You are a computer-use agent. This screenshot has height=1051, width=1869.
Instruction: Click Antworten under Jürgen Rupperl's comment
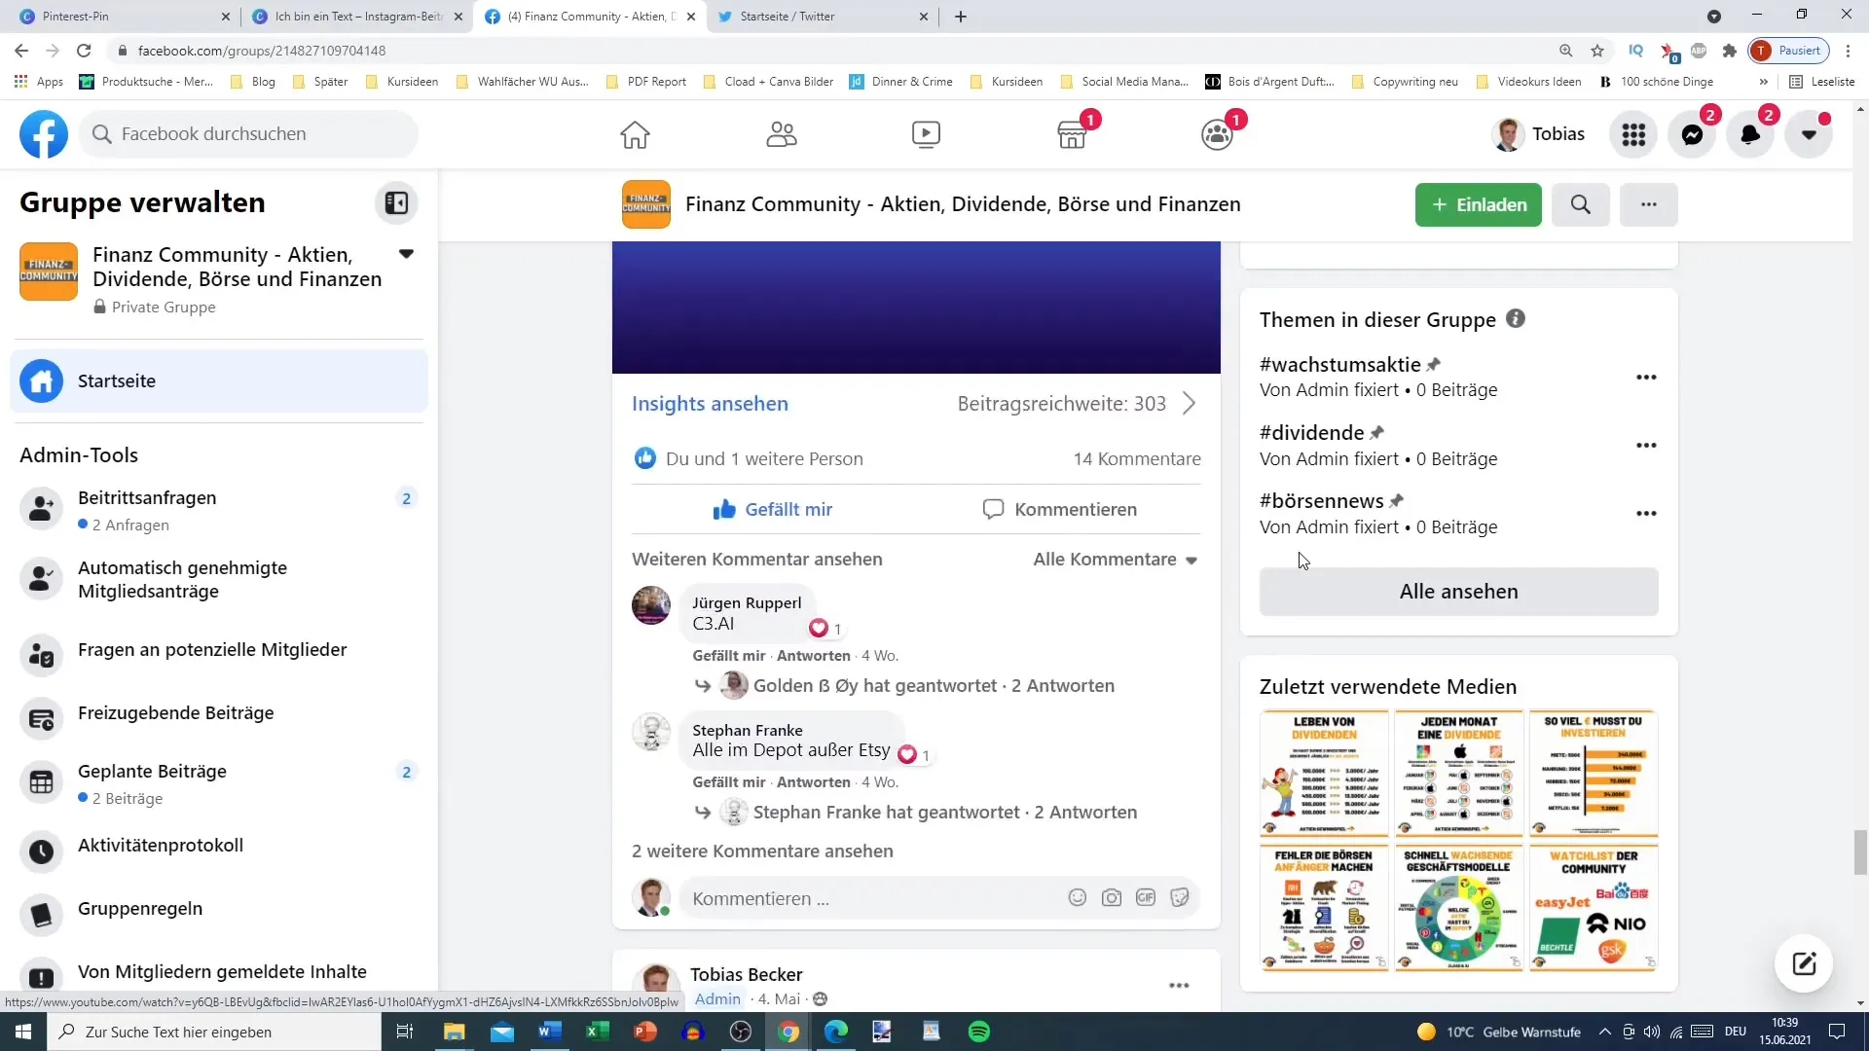click(x=814, y=656)
